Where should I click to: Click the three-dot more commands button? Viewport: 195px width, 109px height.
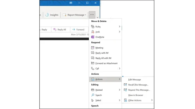92,15
